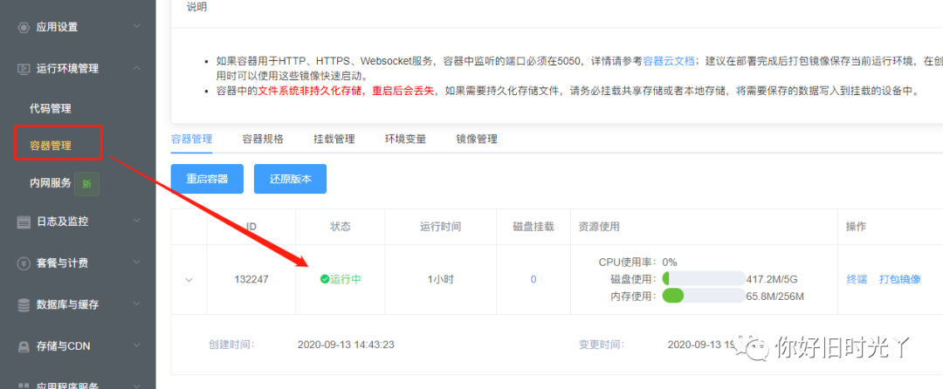Expand the 应用程序服务 chevron

coord(136,386)
